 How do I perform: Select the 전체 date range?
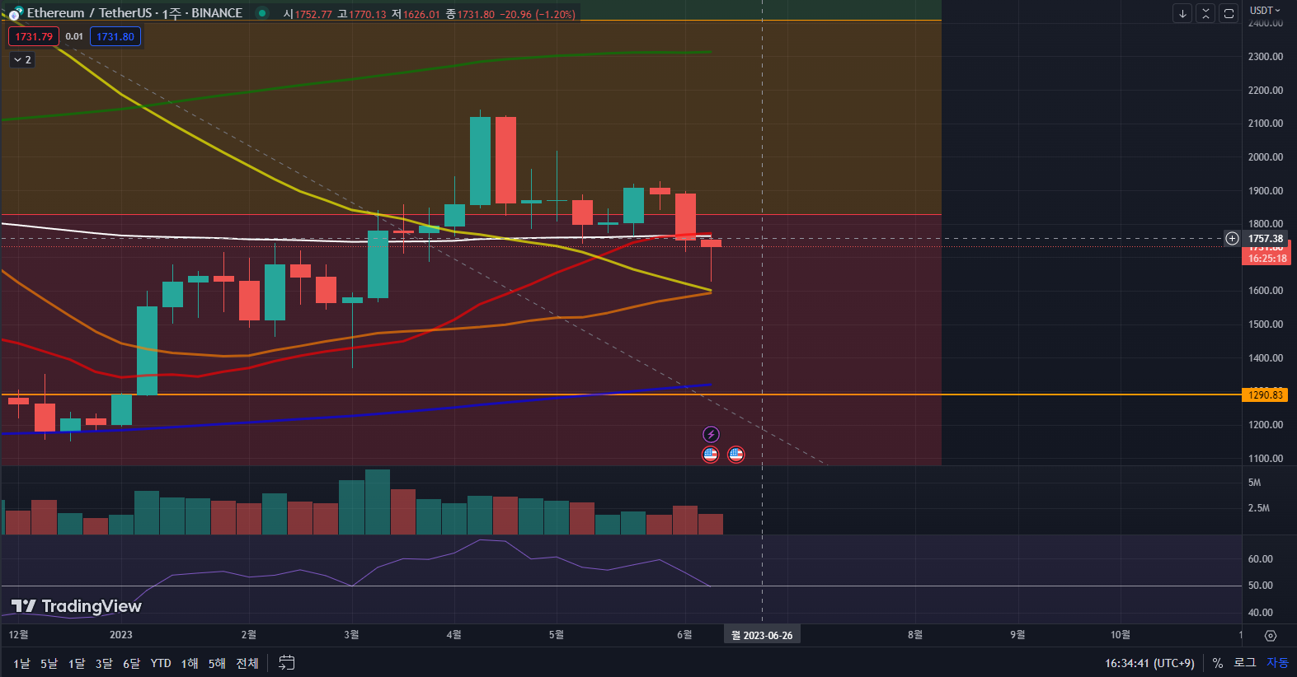click(247, 663)
